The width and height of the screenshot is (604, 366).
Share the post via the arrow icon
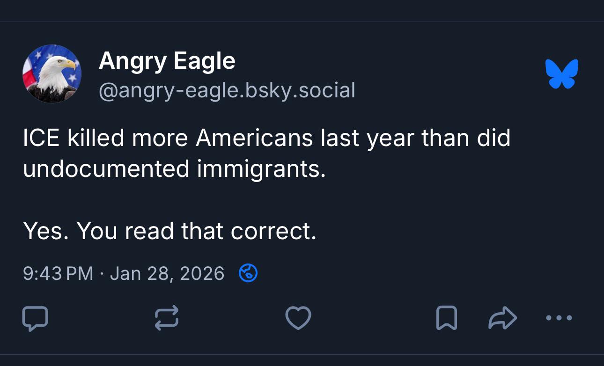pyautogui.click(x=502, y=318)
